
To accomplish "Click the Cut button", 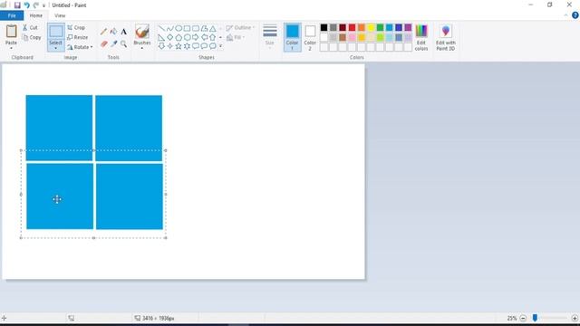I will pyautogui.click(x=30, y=28).
